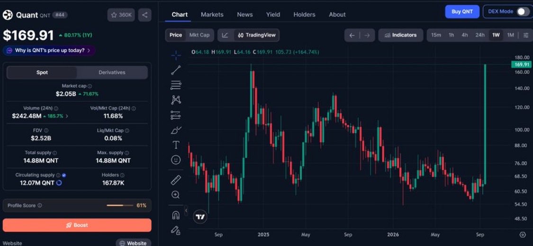Show the Mkt Cap chart
533x246 pixels.
[x=199, y=35]
